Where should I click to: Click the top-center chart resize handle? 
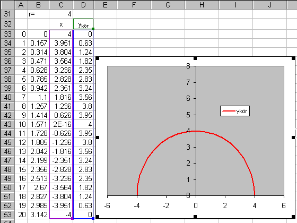click(x=195, y=58)
